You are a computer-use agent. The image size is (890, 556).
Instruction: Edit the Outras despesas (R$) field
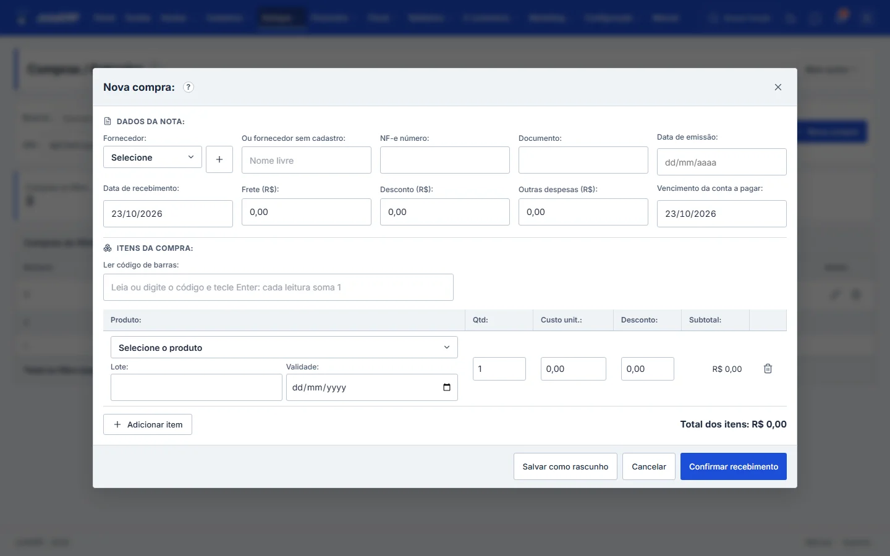(583, 212)
